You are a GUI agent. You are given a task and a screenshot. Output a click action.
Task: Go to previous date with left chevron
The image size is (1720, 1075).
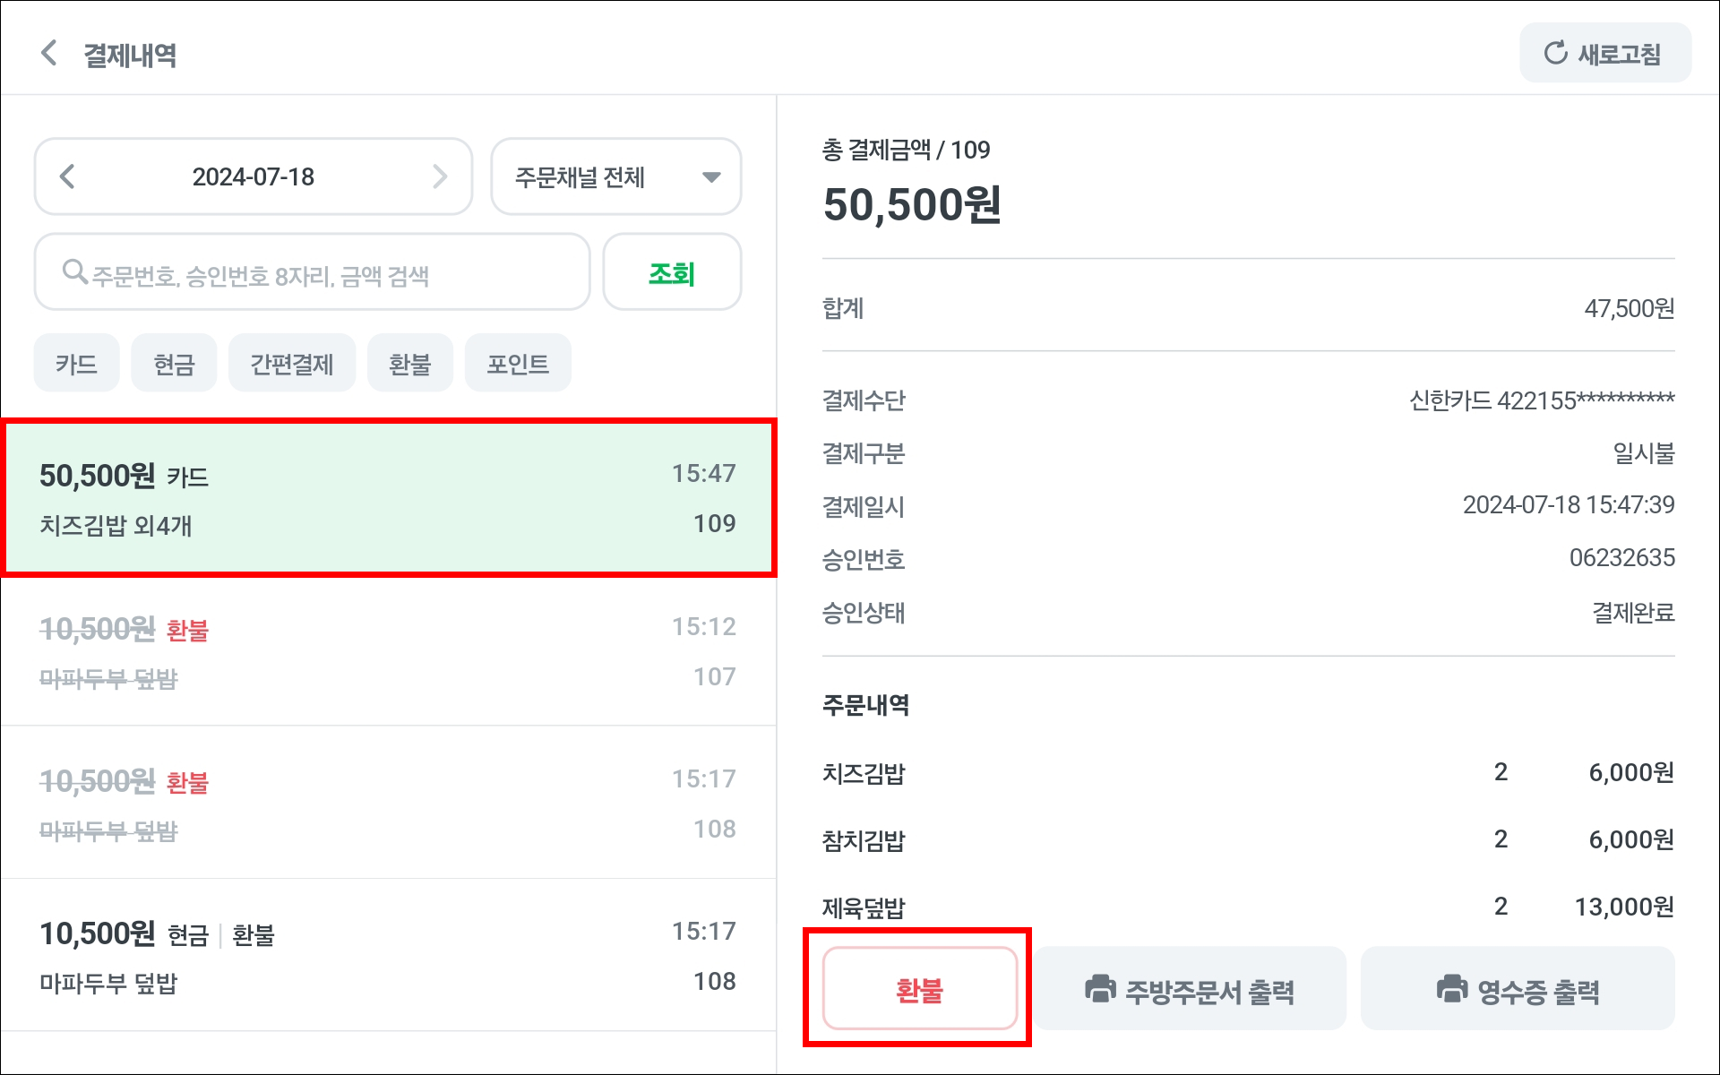coord(67,176)
